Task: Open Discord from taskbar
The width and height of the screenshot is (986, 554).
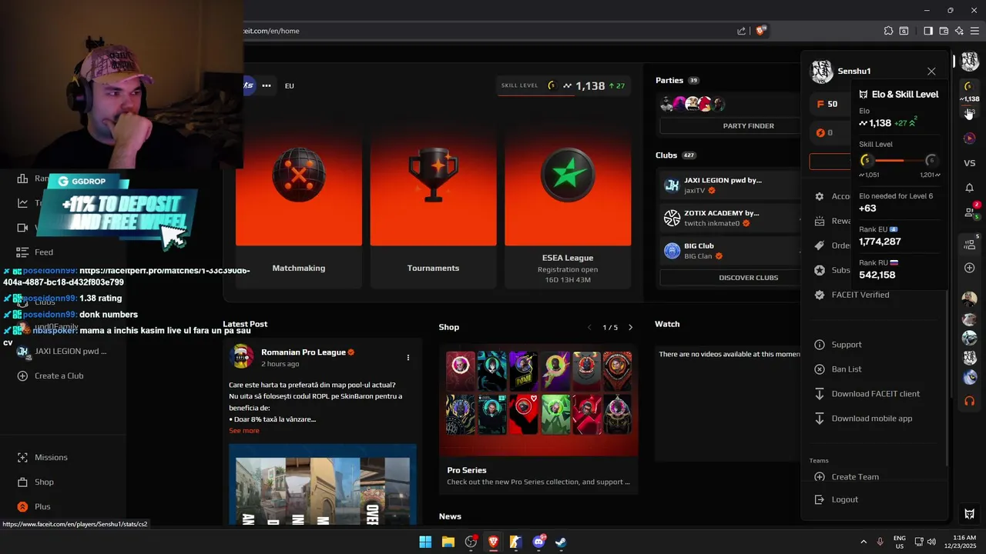Action: [x=538, y=542]
